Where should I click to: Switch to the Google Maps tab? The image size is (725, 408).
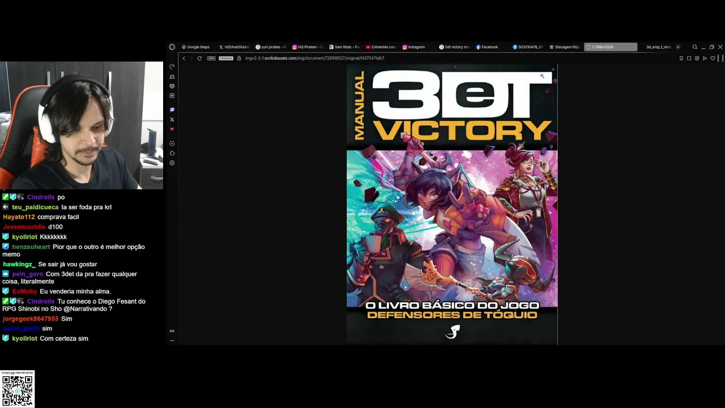click(x=195, y=47)
